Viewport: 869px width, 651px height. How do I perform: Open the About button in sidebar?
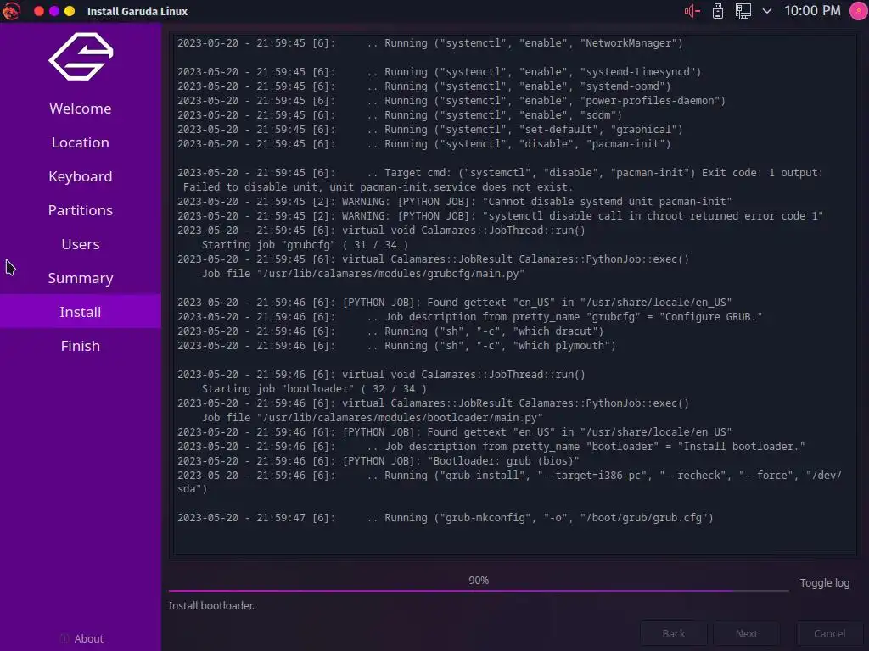click(x=81, y=638)
